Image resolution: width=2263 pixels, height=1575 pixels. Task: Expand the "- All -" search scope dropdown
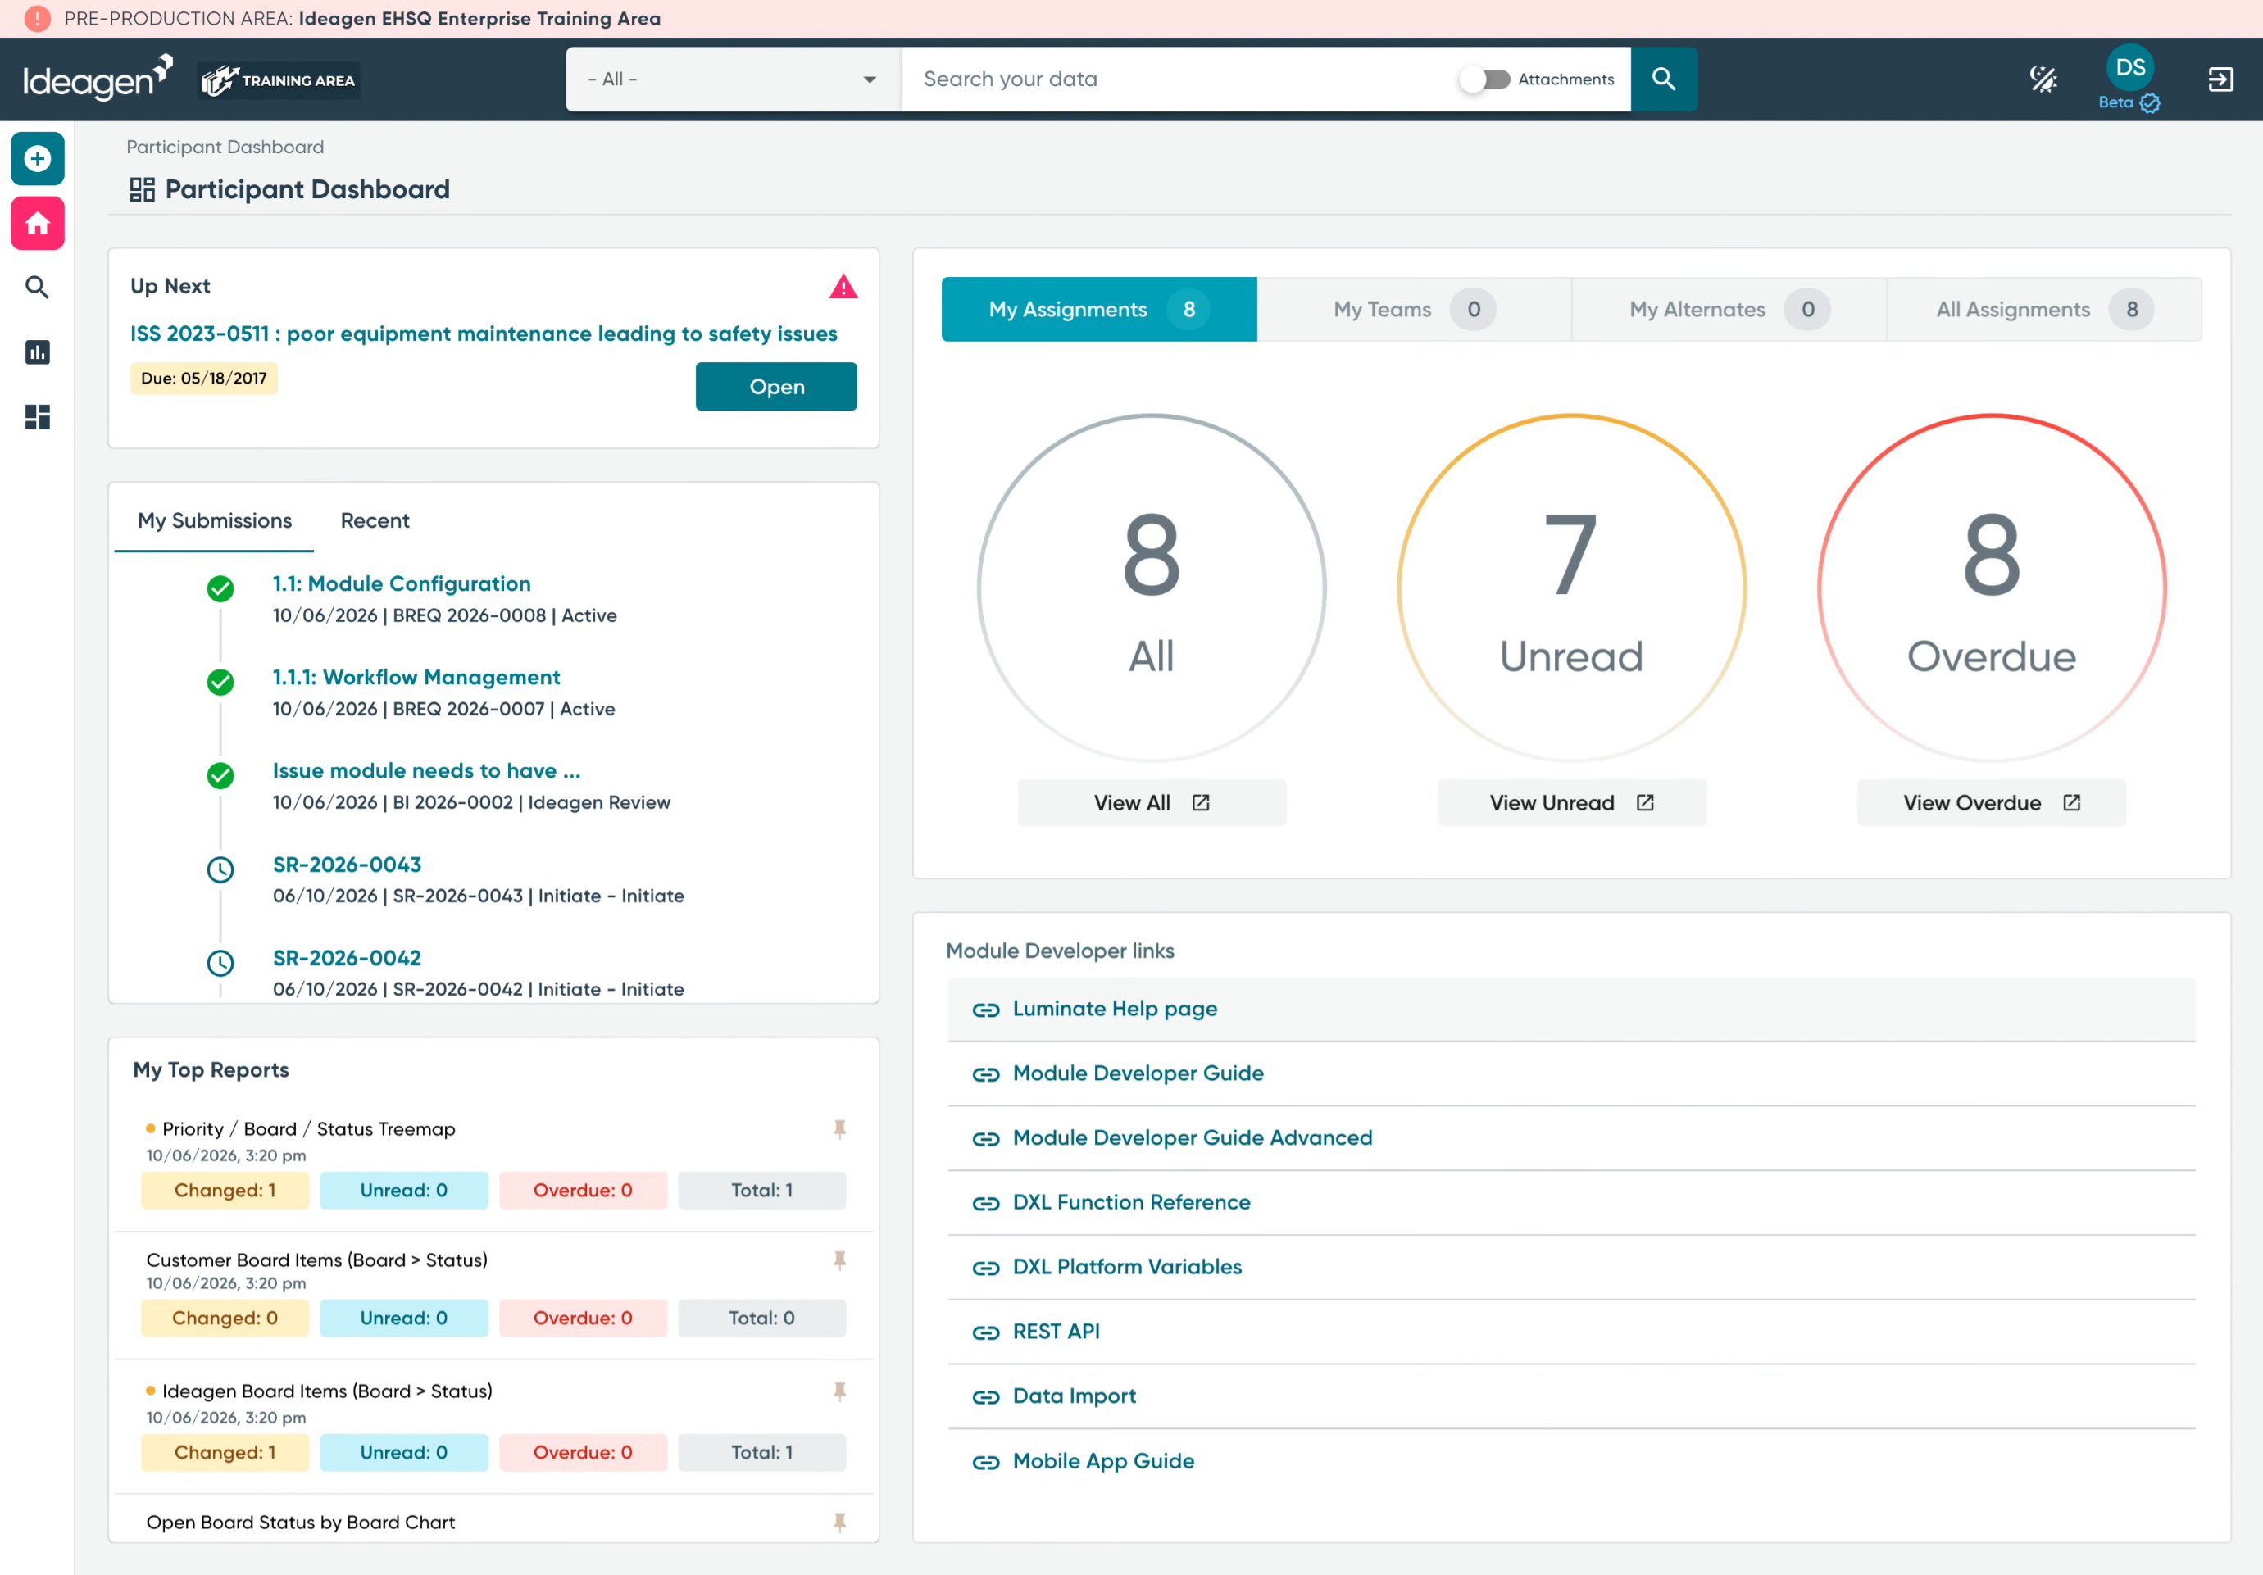734,79
